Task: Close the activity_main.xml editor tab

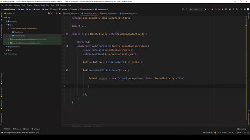Action: (79, 14)
